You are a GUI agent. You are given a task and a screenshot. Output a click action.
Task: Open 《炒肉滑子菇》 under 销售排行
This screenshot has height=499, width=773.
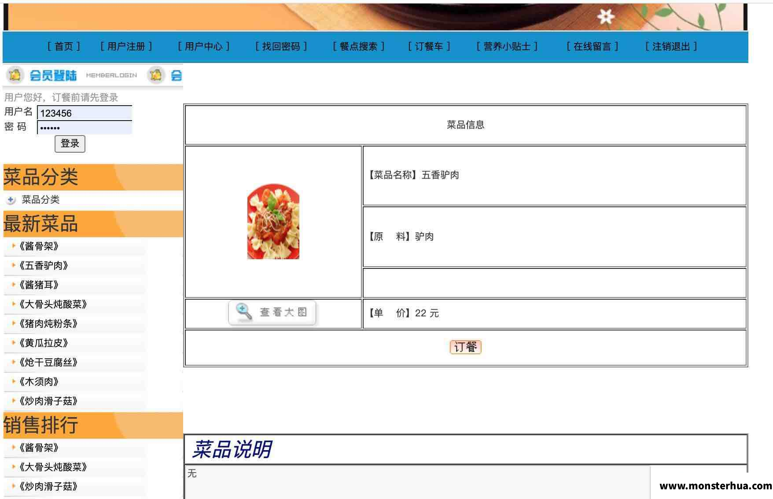(x=48, y=486)
